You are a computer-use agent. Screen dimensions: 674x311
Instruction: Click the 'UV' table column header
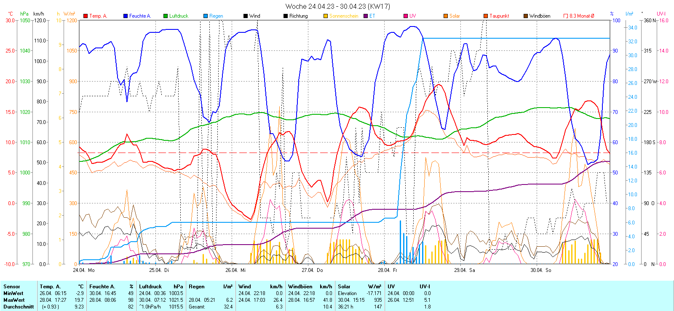pos(391,287)
